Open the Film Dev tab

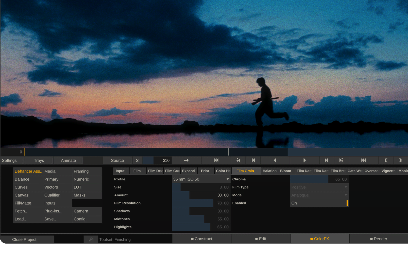[155, 171]
